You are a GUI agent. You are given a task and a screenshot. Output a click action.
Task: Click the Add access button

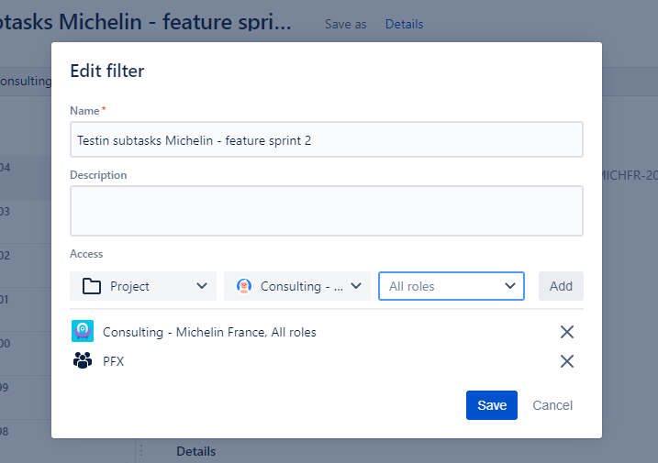click(x=561, y=286)
